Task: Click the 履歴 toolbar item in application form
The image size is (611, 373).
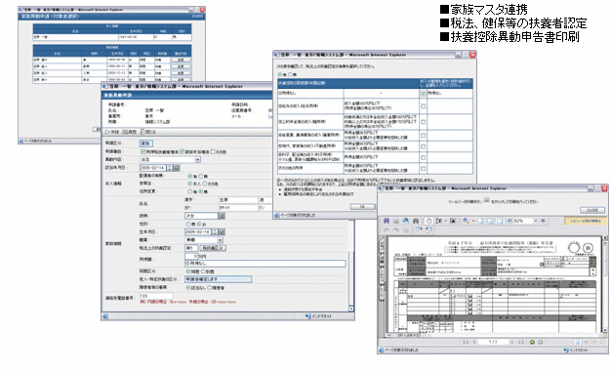Action: point(131,132)
